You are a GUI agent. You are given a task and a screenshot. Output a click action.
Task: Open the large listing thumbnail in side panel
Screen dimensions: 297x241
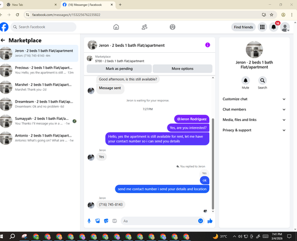[254, 50]
